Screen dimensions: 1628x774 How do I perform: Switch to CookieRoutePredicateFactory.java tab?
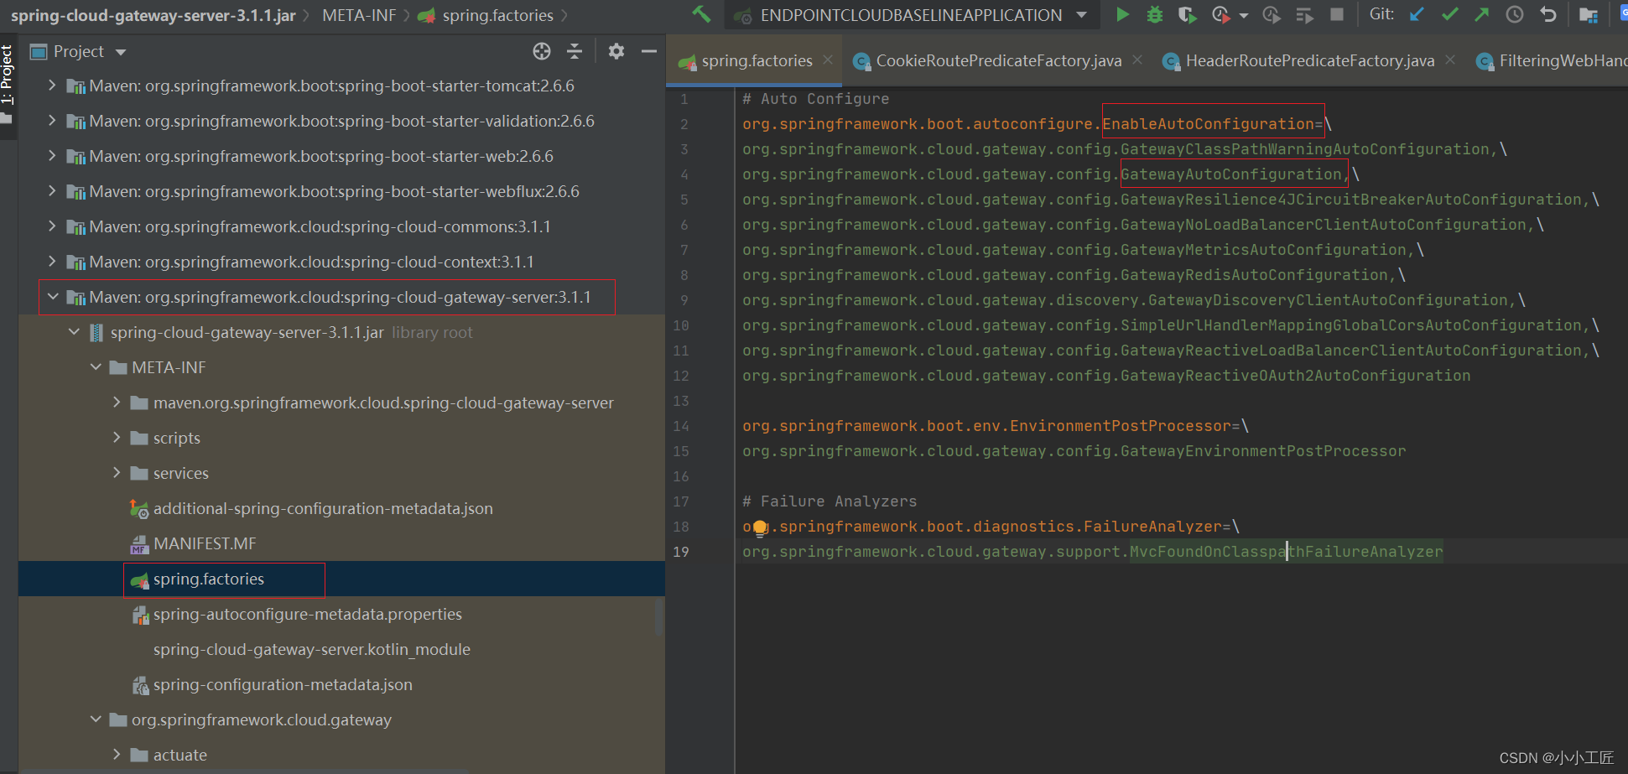(x=998, y=60)
